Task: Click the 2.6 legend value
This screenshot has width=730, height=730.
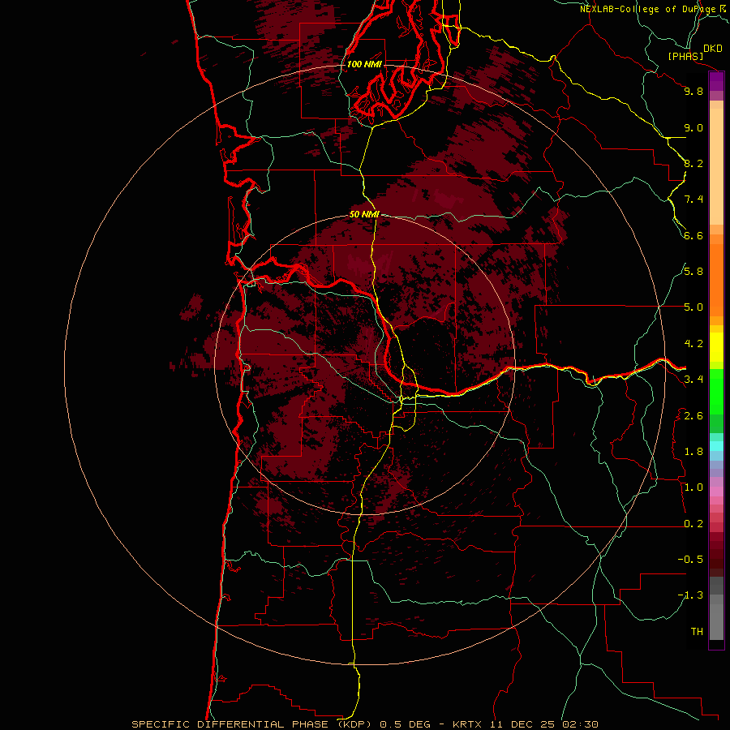Action: pyautogui.click(x=693, y=416)
